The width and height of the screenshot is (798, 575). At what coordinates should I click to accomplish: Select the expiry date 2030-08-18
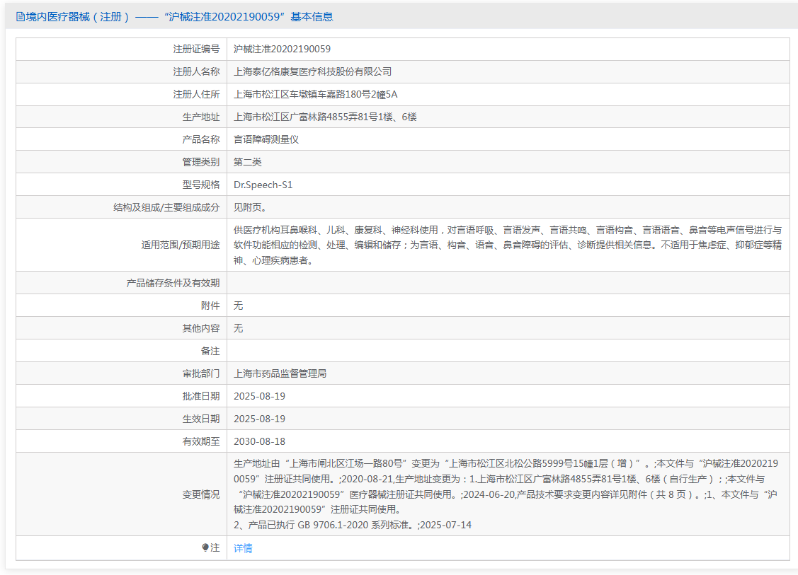point(259,441)
